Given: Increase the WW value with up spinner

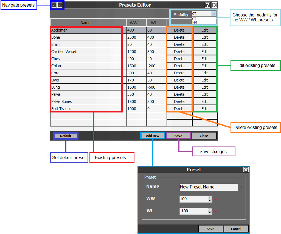Looking at the screenshot, I should click(210, 198).
